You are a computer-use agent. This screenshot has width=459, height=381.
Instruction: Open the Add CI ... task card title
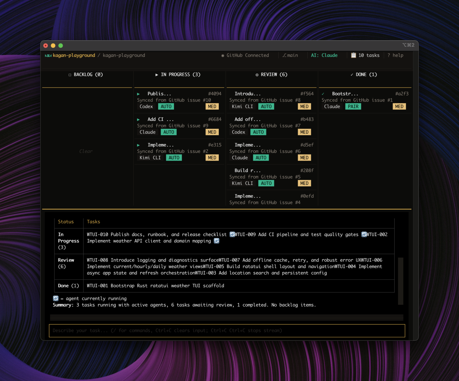[x=160, y=120]
